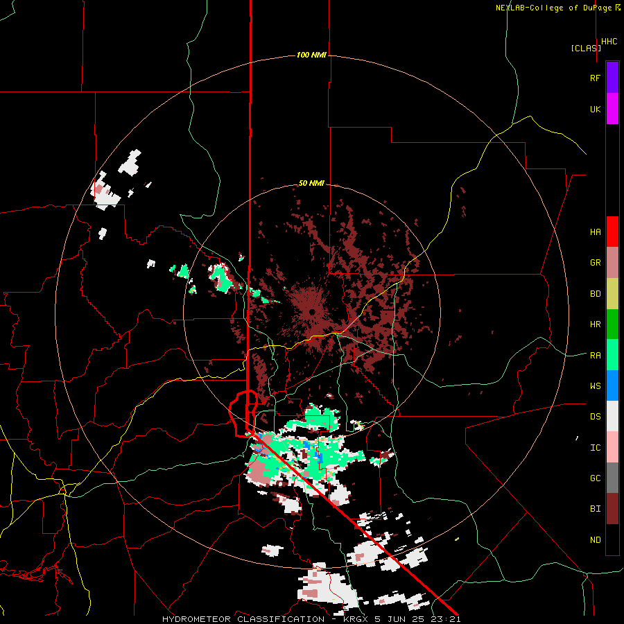
Task: Click the BI brown legend swatch
Action: tap(612, 509)
